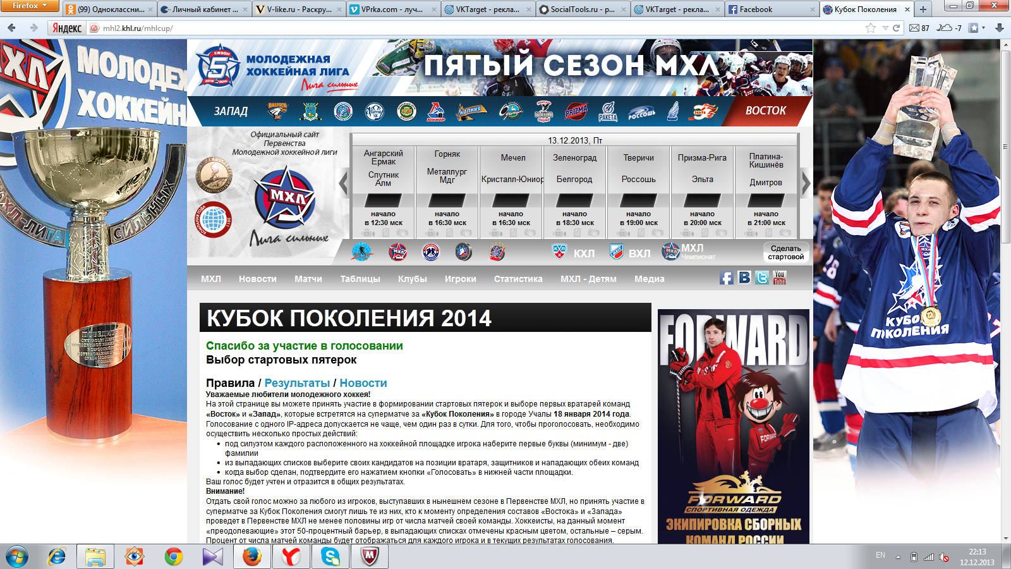Show the next matches with the right arrow

(x=806, y=183)
